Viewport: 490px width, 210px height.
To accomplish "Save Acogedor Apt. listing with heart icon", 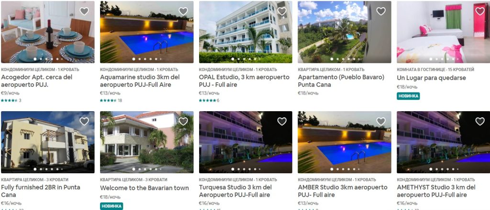I will 84,11.
